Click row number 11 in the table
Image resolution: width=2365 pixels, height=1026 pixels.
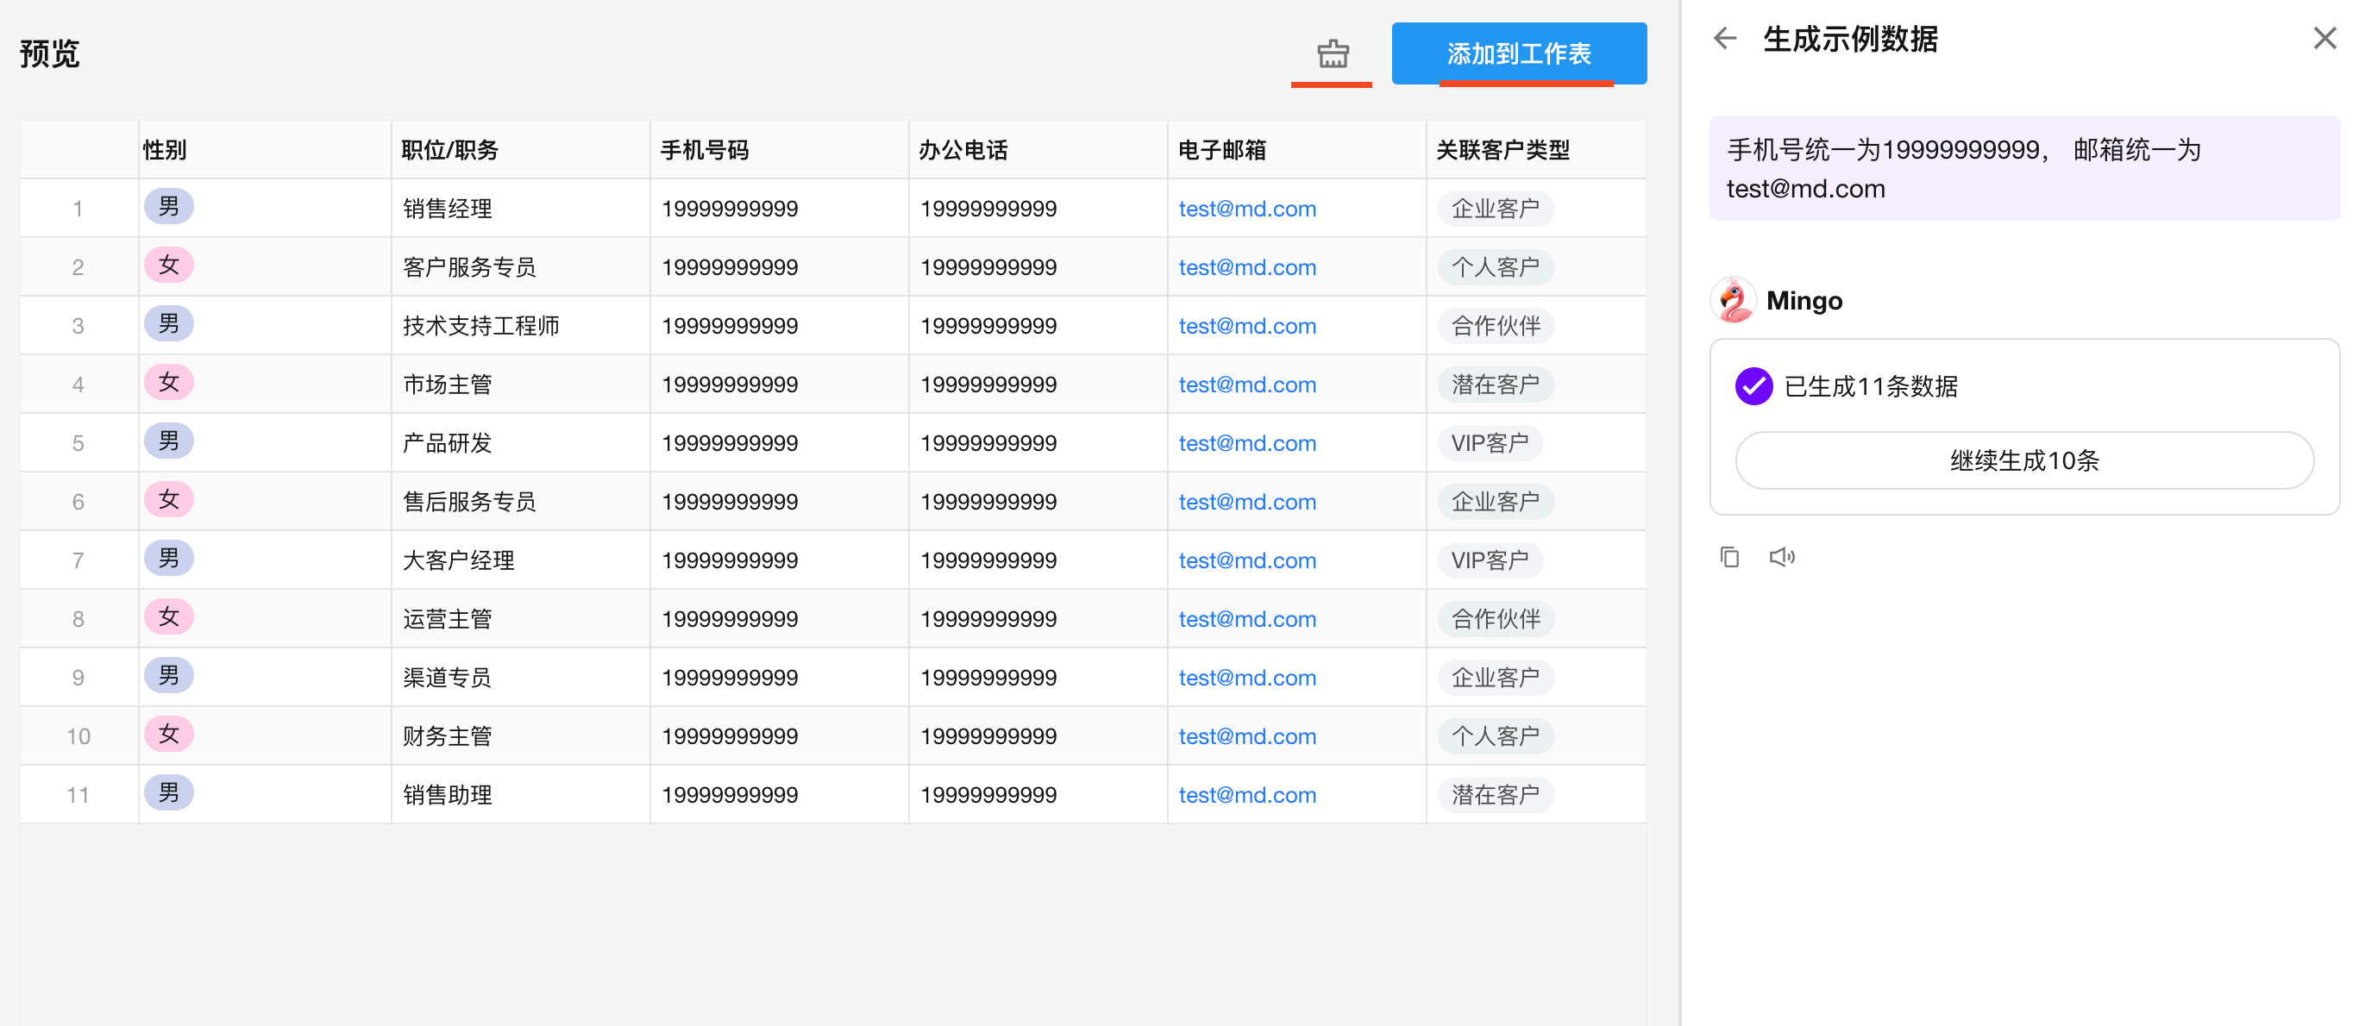pyautogui.click(x=78, y=795)
